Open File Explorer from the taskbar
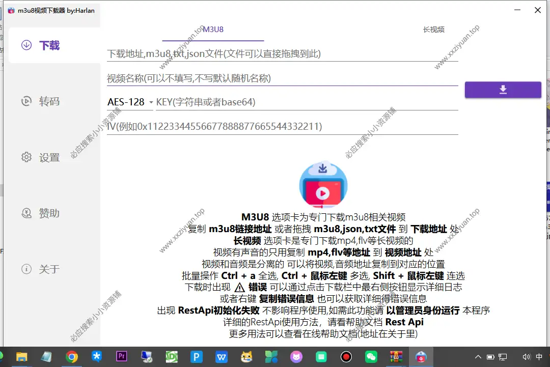The height and width of the screenshot is (367, 550). coord(21,356)
